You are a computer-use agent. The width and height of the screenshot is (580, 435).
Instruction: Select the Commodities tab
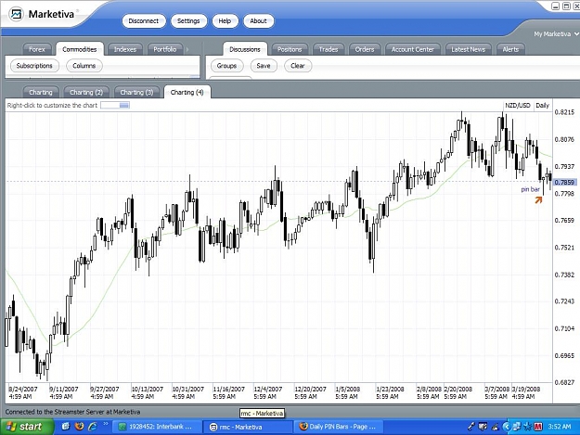[x=80, y=49]
